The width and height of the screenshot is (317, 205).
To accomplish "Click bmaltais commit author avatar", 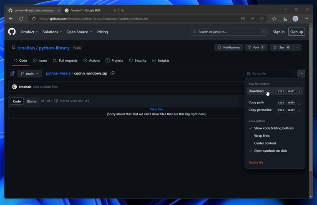I will click(14, 87).
